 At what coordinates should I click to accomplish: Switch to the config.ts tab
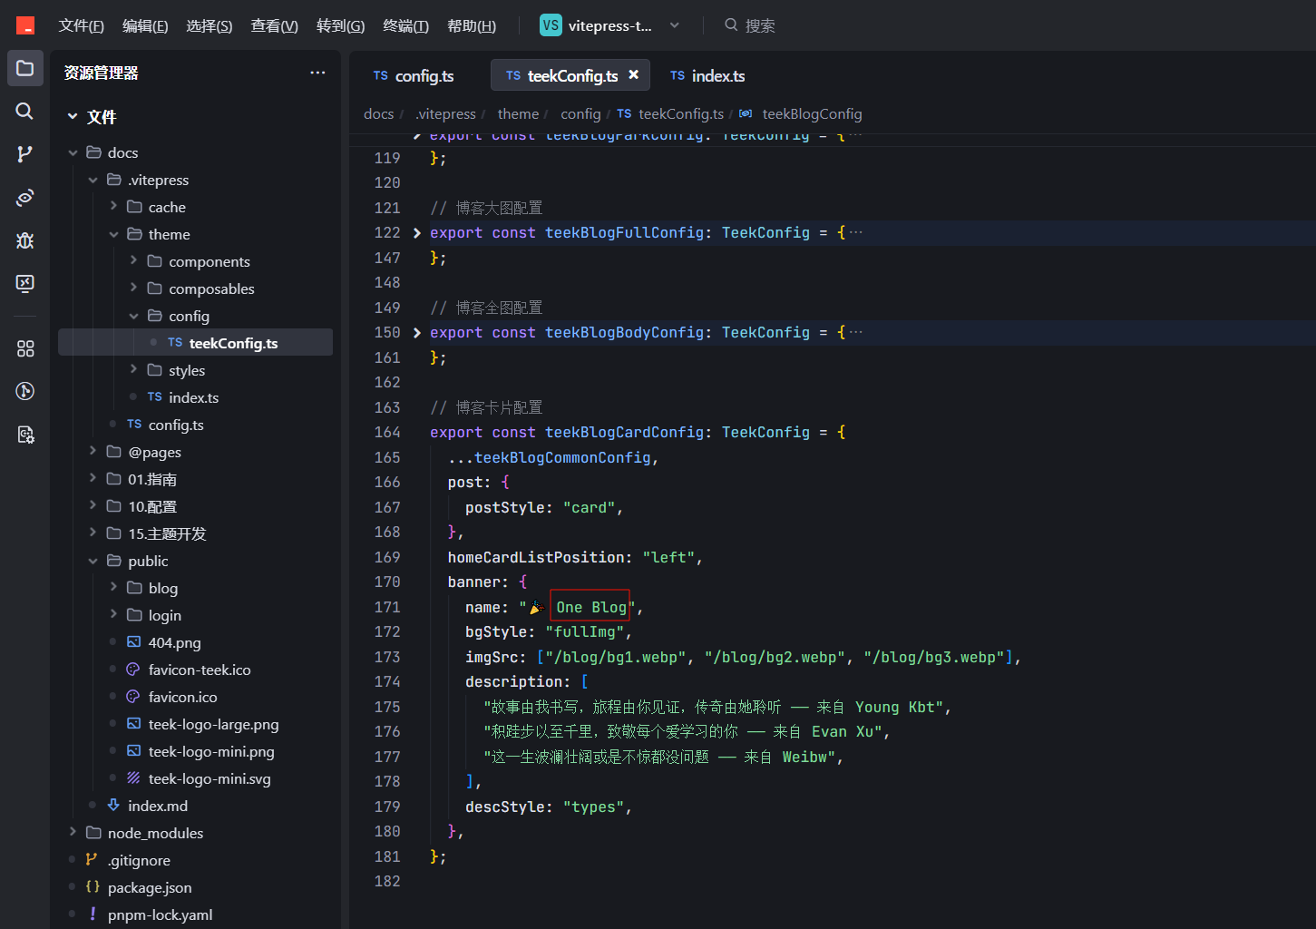click(x=414, y=75)
